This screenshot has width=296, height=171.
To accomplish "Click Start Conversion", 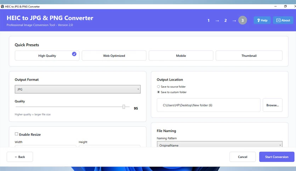I will [277, 157].
